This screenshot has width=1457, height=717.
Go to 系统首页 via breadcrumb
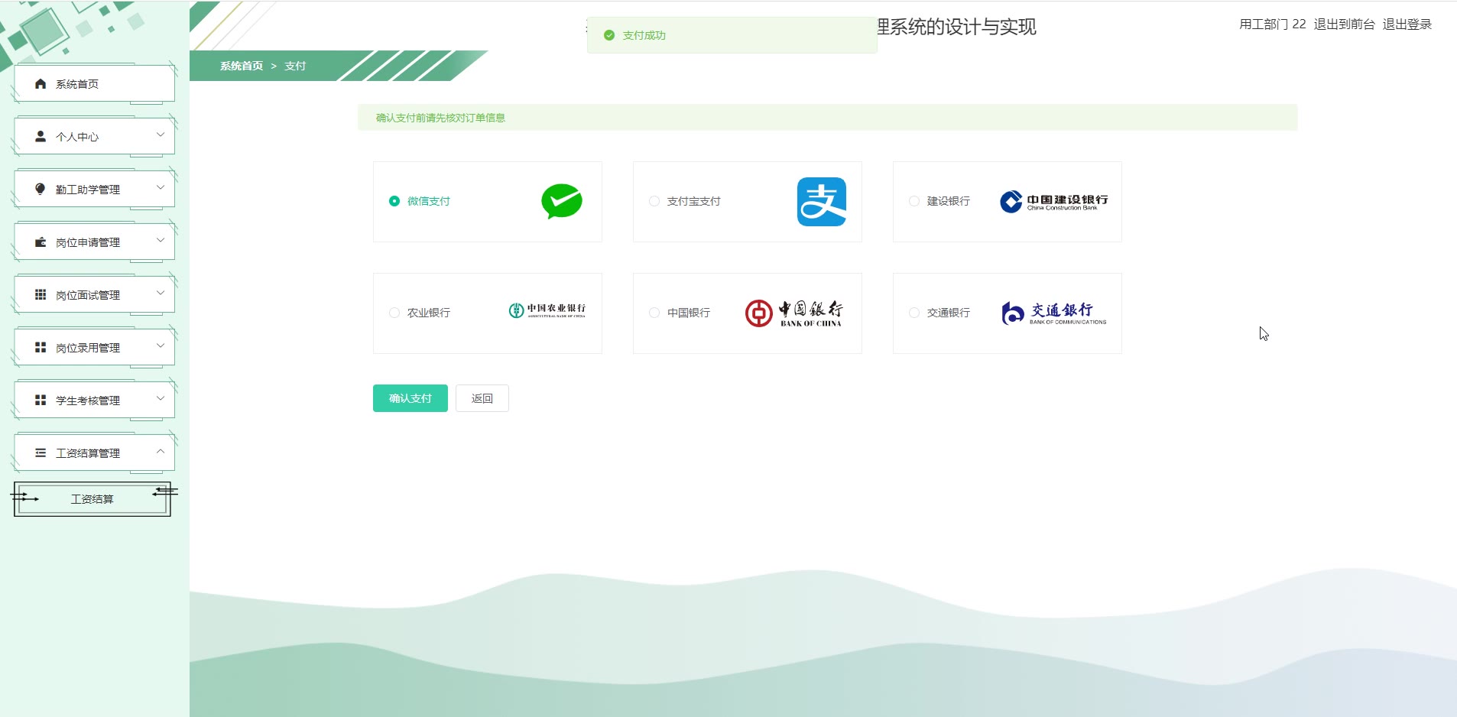coord(242,66)
